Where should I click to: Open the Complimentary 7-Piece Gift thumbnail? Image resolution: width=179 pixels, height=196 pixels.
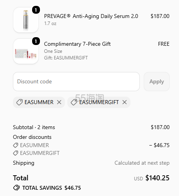point(26,51)
